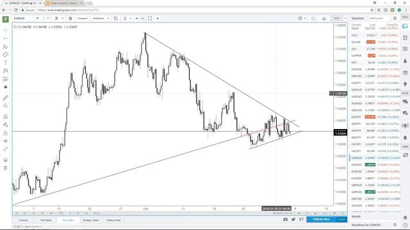Toggle magnet mode in left toolbar

[6, 116]
